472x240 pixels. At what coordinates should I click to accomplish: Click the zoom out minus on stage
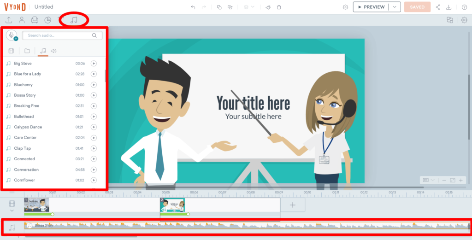tap(444, 180)
